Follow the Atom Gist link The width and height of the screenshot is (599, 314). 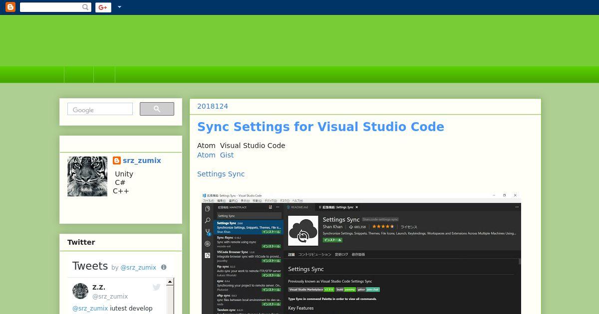tap(215, 155)
